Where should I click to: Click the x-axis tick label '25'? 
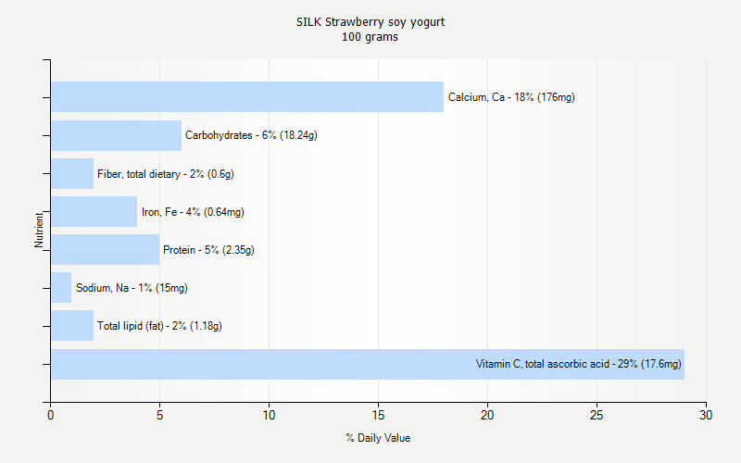597,415
